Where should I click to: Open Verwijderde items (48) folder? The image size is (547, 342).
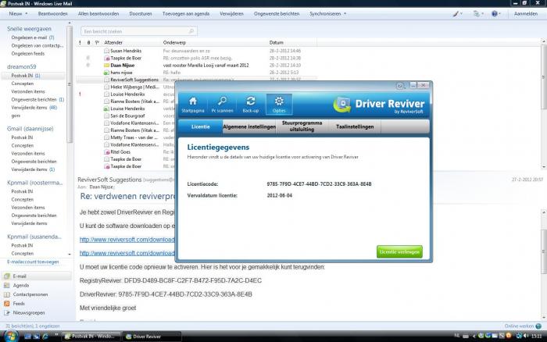(x=34, y=108)
